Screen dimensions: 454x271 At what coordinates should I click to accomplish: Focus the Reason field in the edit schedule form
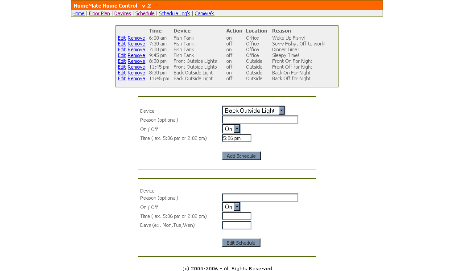(x=260, y=198)
